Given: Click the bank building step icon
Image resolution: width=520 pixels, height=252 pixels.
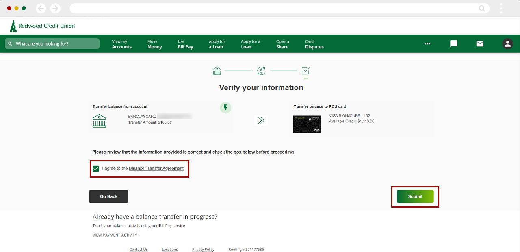Looking at the screenshot, I should click(x=217, y=71).
